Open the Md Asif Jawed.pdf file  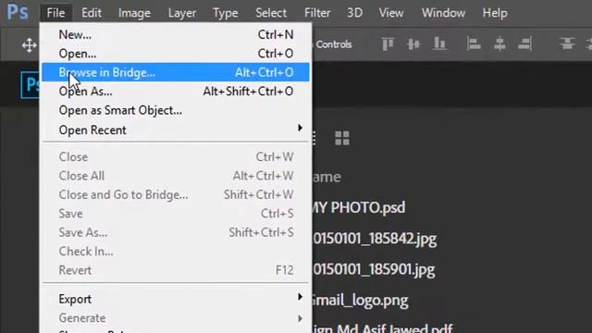(383, 328)
